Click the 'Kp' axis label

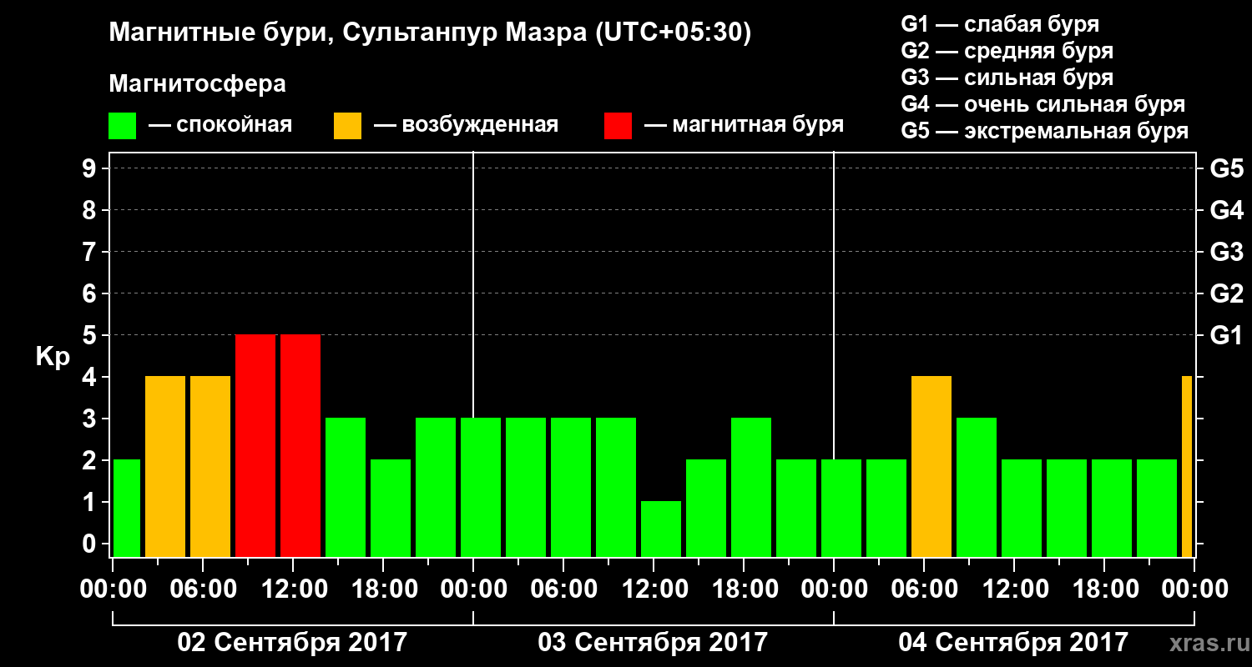[52, 357]
